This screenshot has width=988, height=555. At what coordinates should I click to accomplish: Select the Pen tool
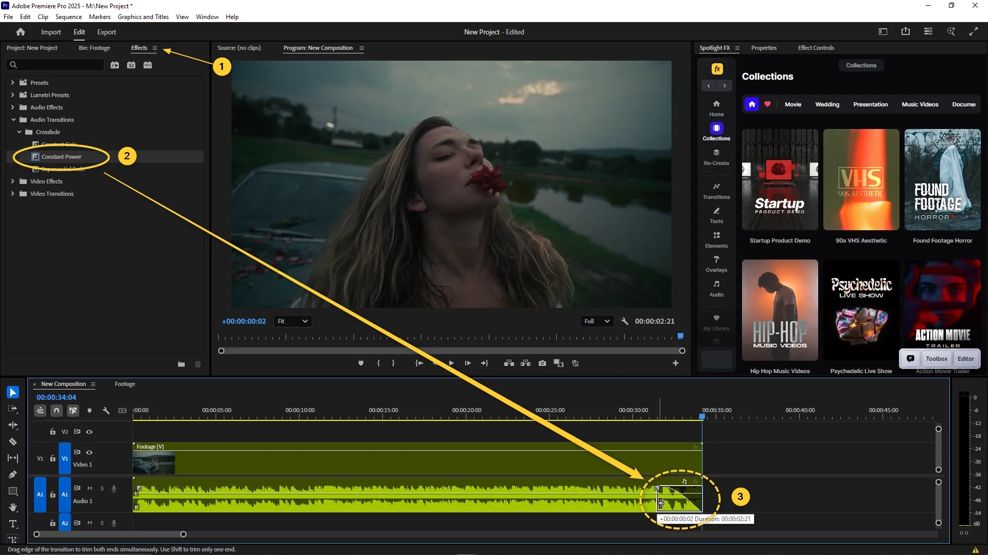[13, 475]
